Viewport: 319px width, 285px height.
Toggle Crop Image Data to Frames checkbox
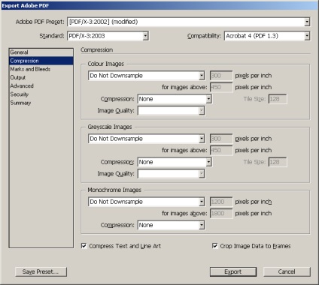(x=214, y=246)
